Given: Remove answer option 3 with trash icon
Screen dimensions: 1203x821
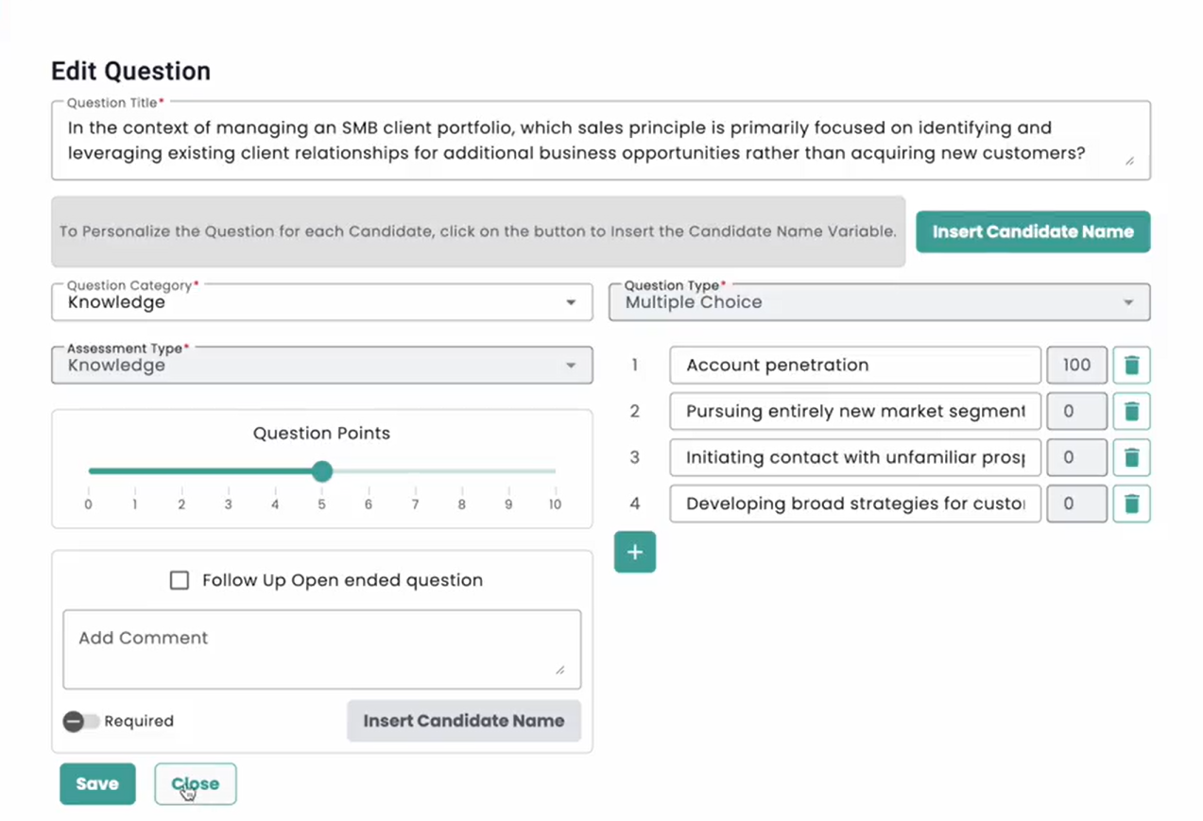Looking at the screenshot, I should click(1131, 457).
